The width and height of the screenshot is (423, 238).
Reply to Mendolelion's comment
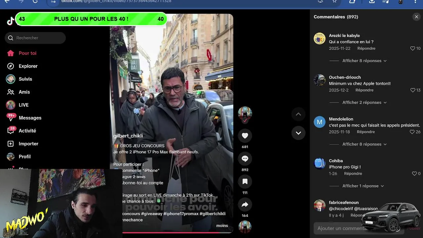tap(366, 132)
